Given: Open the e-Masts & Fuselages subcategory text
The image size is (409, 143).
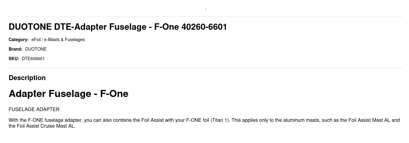Looking at the screenshot, I should click(64, 40).
